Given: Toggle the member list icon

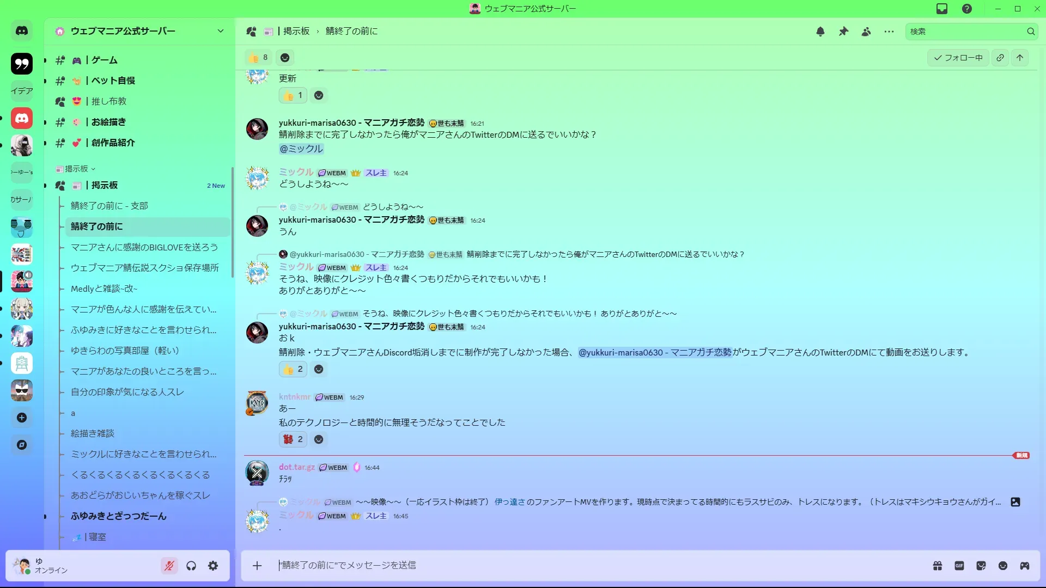Looking at the screenshot, I should pos(866,32).
